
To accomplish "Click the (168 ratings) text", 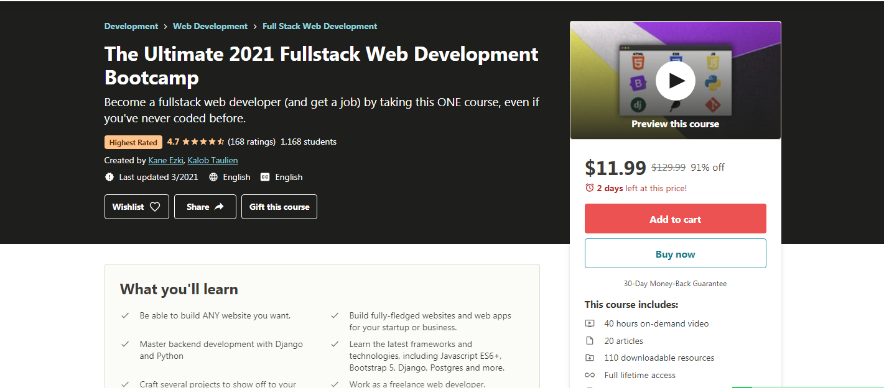I will click(251, 142).
